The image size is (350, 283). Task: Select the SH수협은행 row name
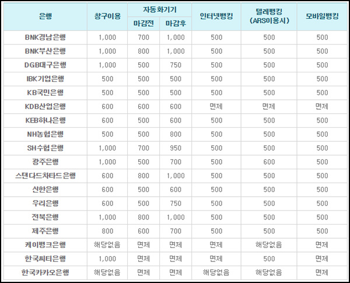pyautogui.click(x=45, y=148)
